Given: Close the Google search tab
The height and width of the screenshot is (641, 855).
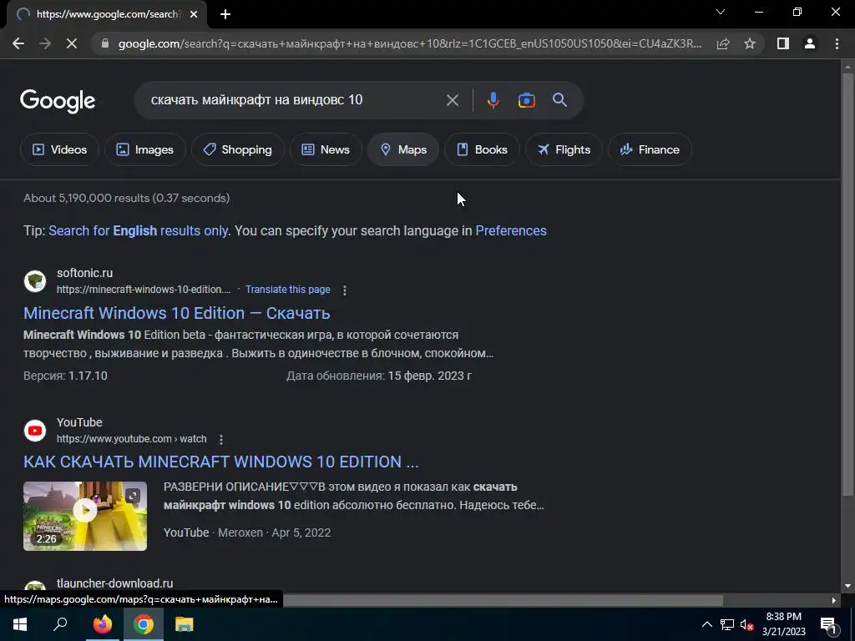Looking at the screenshot, I should tap(194, 14).
